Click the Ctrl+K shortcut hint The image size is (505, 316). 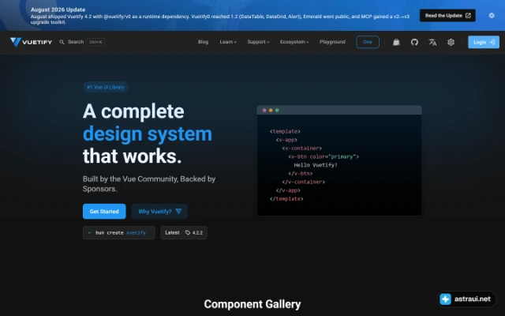pyautogui.click(x=95, y=42)
